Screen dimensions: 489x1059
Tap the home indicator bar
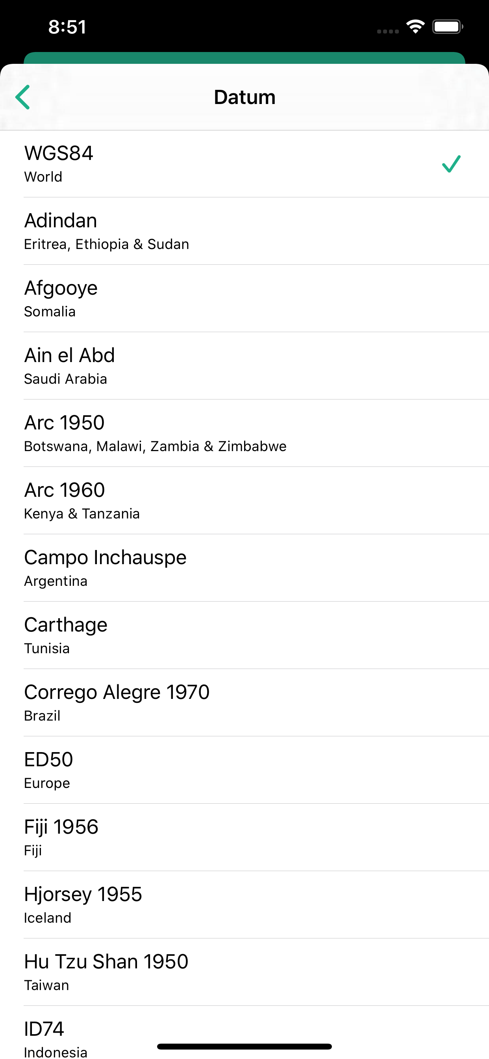pyautogui.click(x=245, y=1046)
